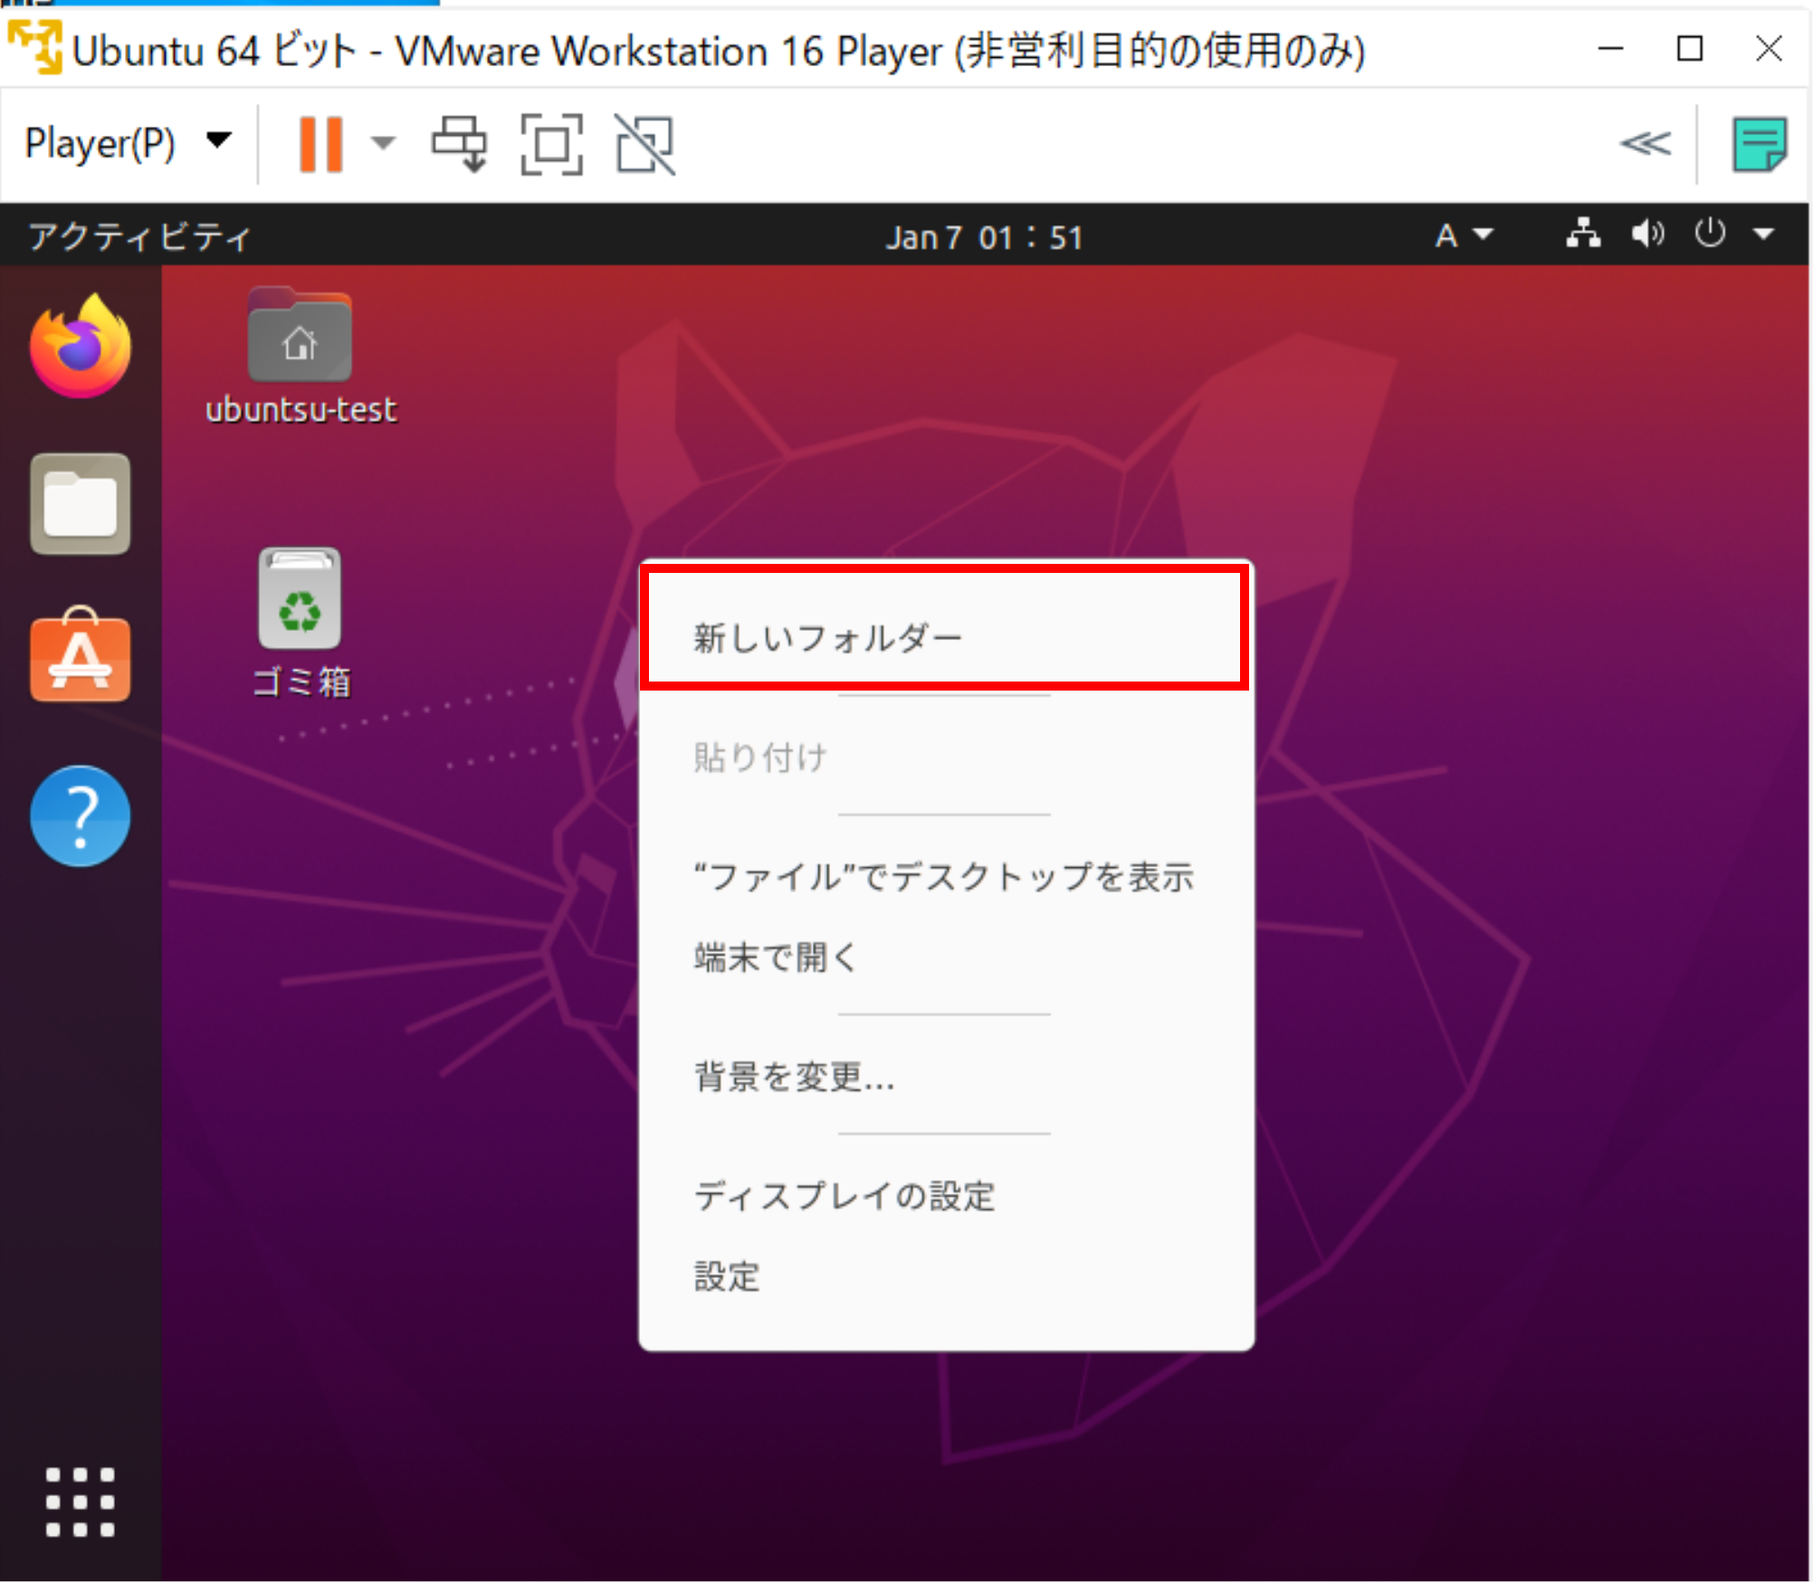This screenshot has width=1813, height=1583.
Task: Maximize the VMware Player window
Action: [x=1689, y=48]
